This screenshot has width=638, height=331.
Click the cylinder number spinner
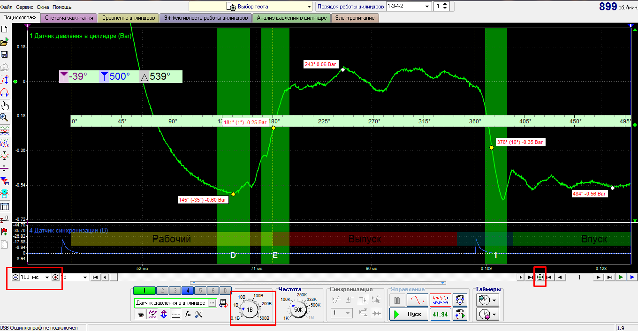pos(446,7)
